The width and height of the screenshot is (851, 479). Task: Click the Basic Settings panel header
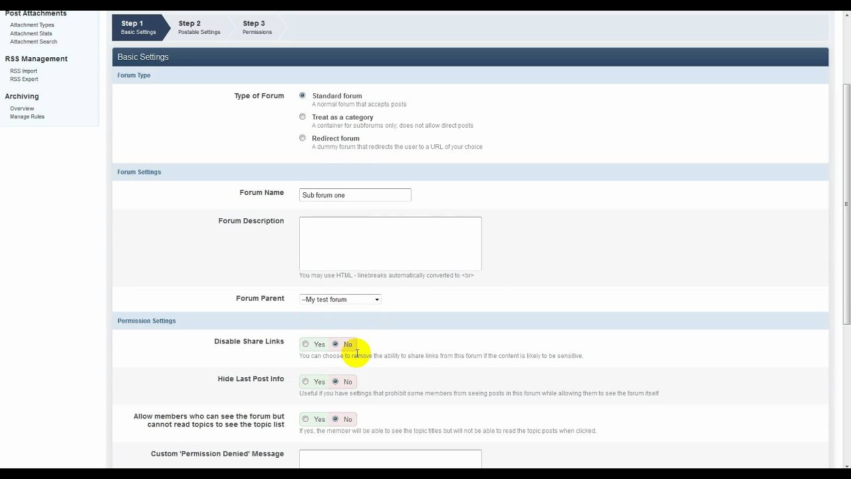(470, 57)
